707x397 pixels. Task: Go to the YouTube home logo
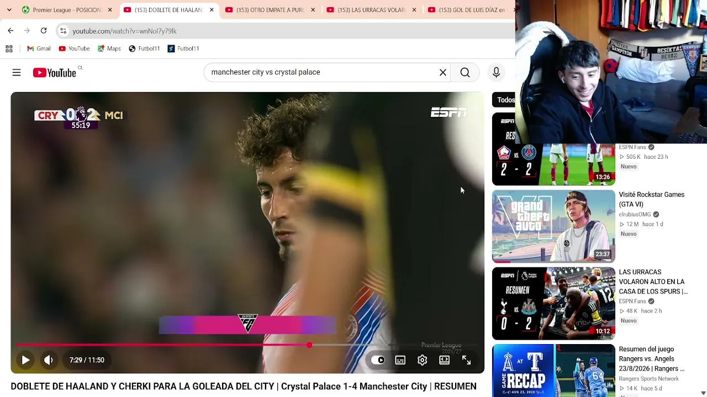tap(55, 72)
